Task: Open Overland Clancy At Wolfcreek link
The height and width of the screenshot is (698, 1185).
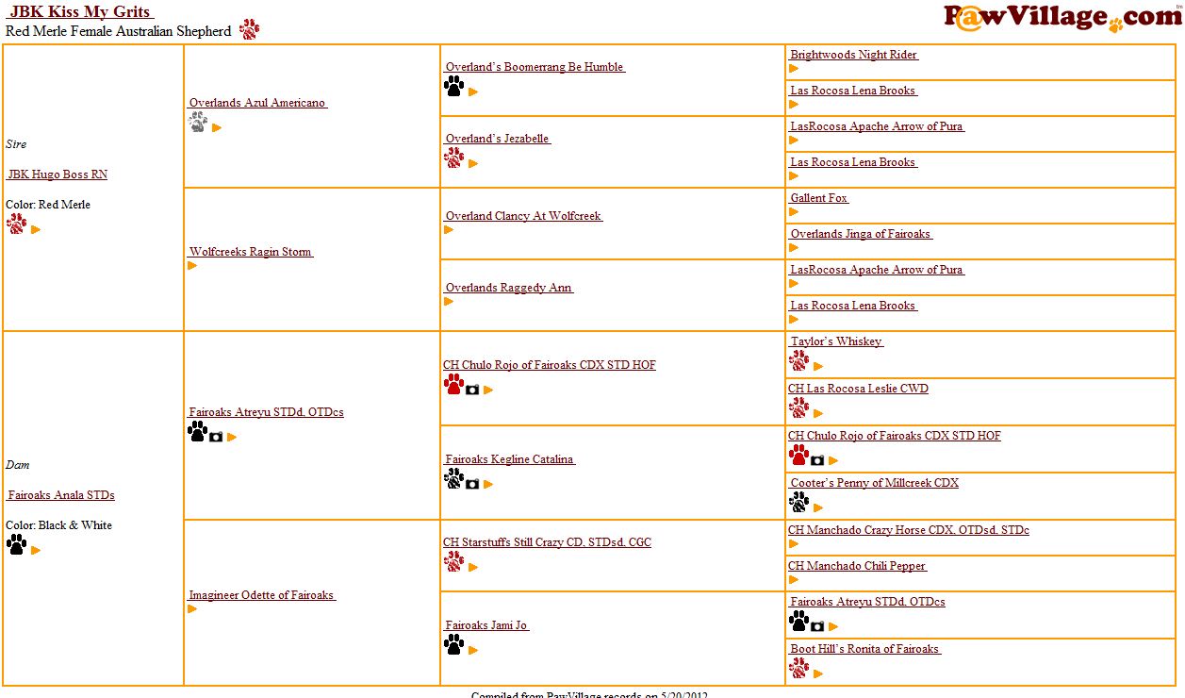Action: 523,216
